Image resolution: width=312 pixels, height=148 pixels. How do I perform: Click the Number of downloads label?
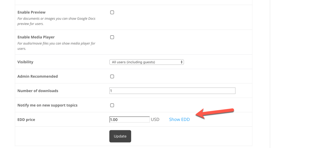38,91
